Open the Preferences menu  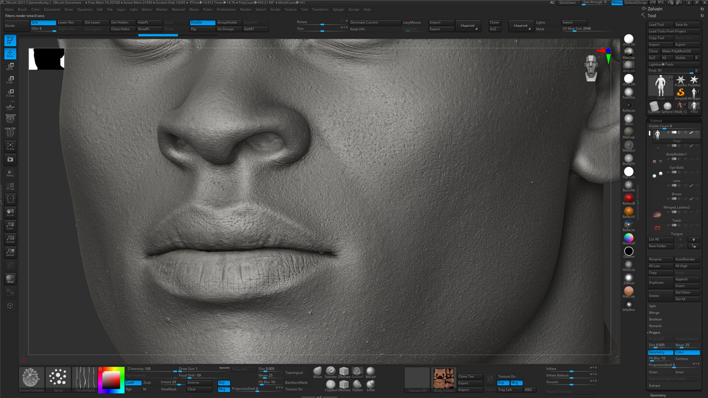click(226, 9)
